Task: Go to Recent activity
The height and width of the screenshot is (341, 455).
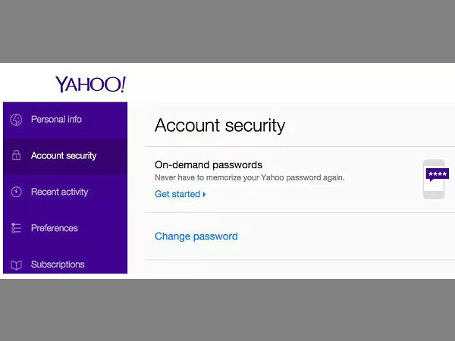Action: point(59,192)
